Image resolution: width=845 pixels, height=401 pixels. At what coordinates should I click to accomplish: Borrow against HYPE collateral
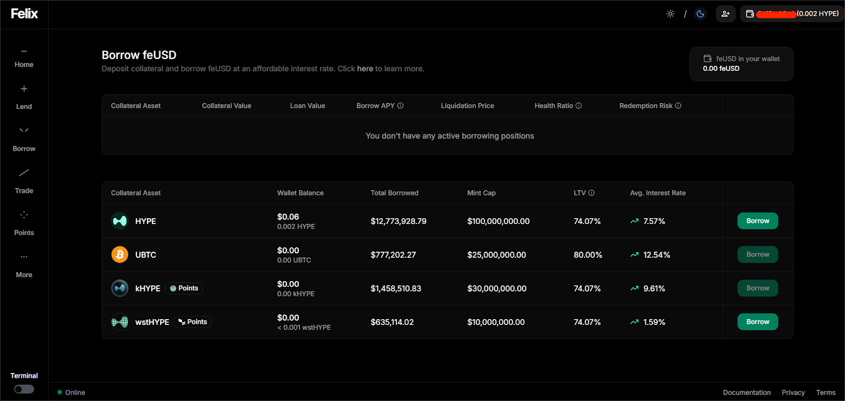757,221
